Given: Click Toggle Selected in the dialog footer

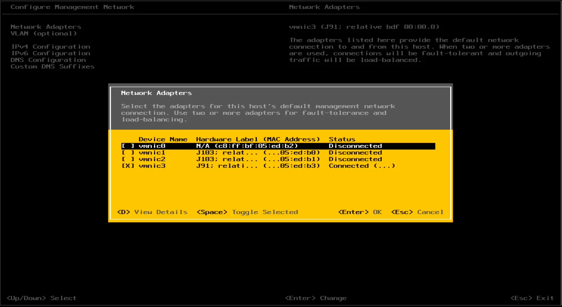Looking at the screenshot, I should (x=248, y=212).
